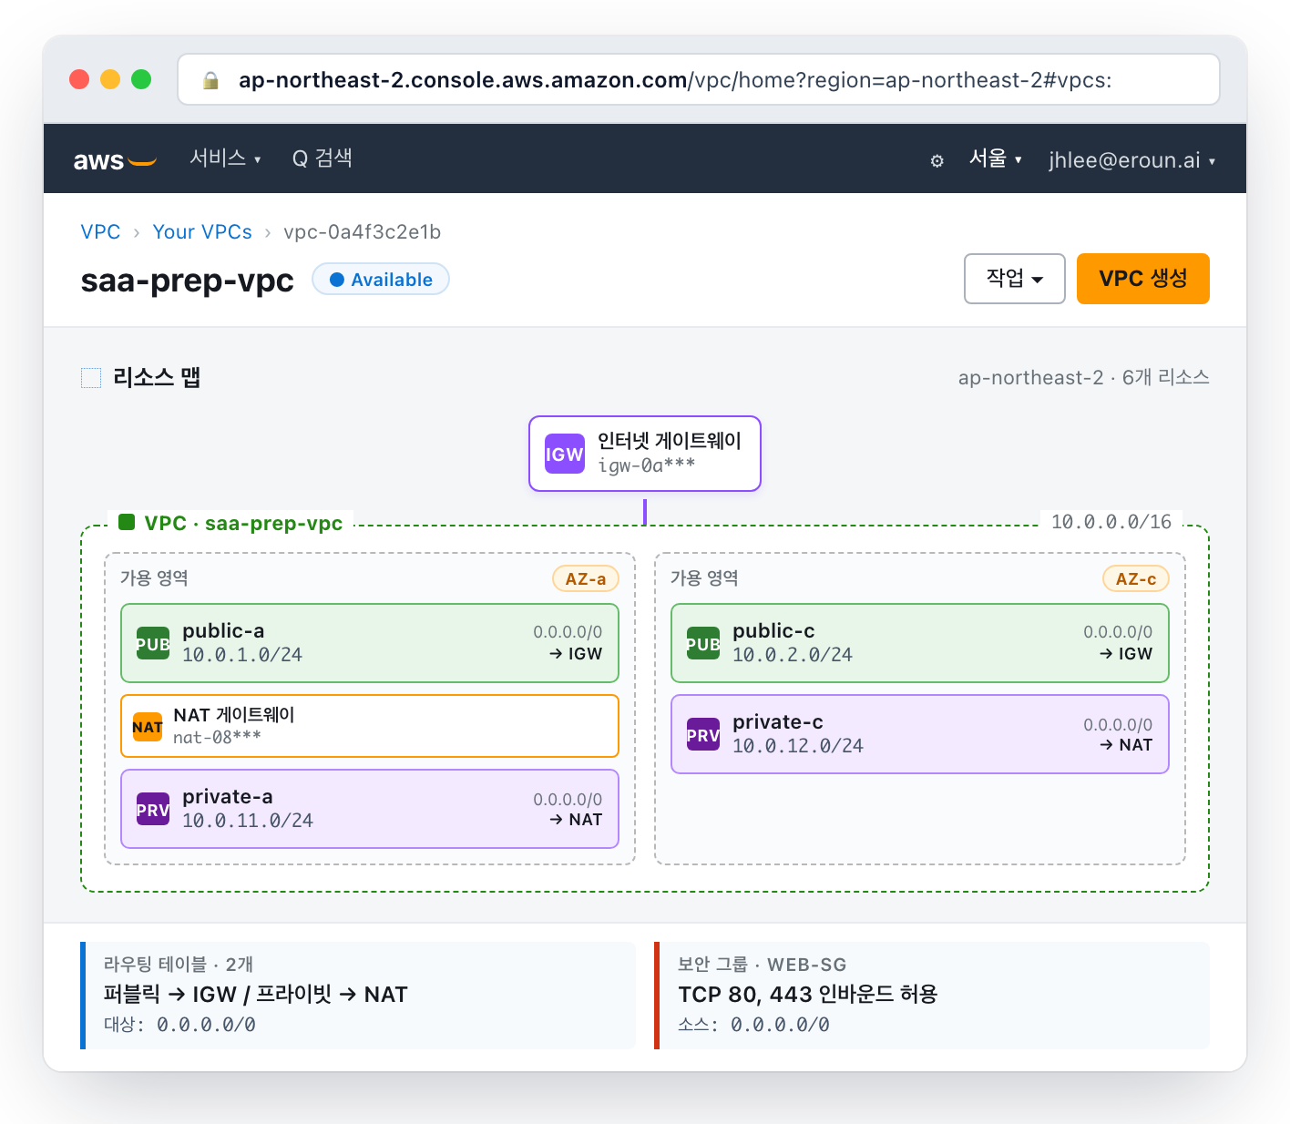Open the jhlee@eroun.ai account menu
The width and height of the screenshot is (1290, 1124).
(x=1131, y=160)
